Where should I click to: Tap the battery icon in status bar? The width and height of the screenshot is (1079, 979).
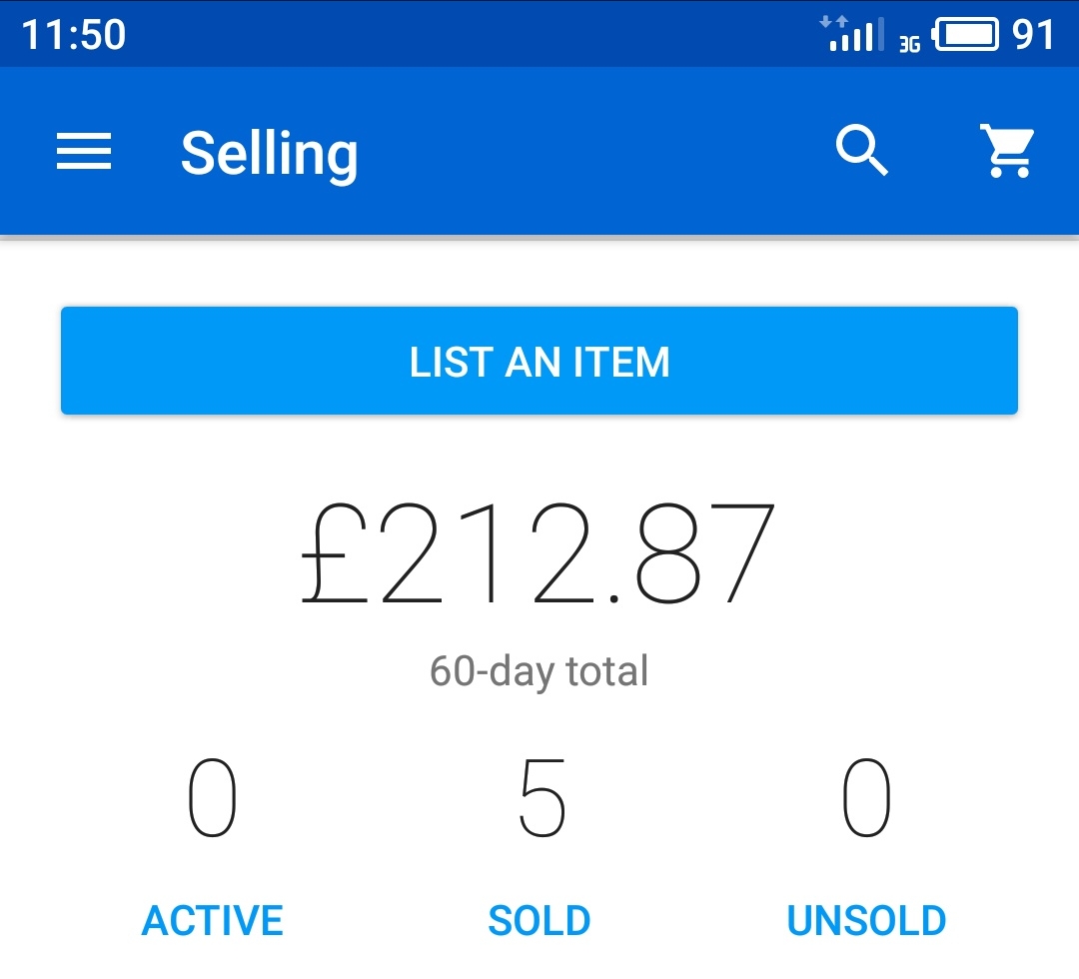tap(965, 34)
